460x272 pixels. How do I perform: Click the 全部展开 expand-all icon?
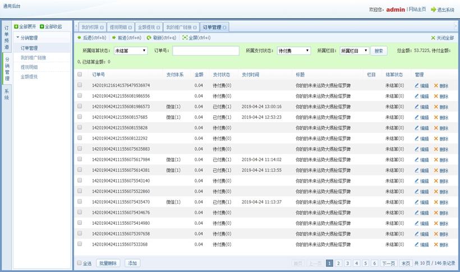(x=16, y=26)
